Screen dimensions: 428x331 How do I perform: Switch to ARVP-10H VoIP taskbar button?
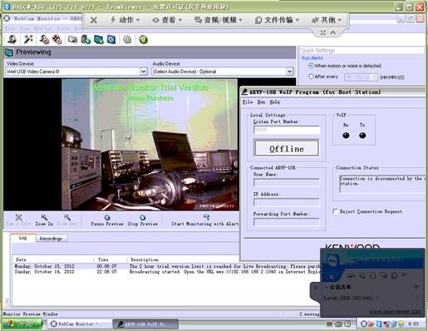point(145,324)
